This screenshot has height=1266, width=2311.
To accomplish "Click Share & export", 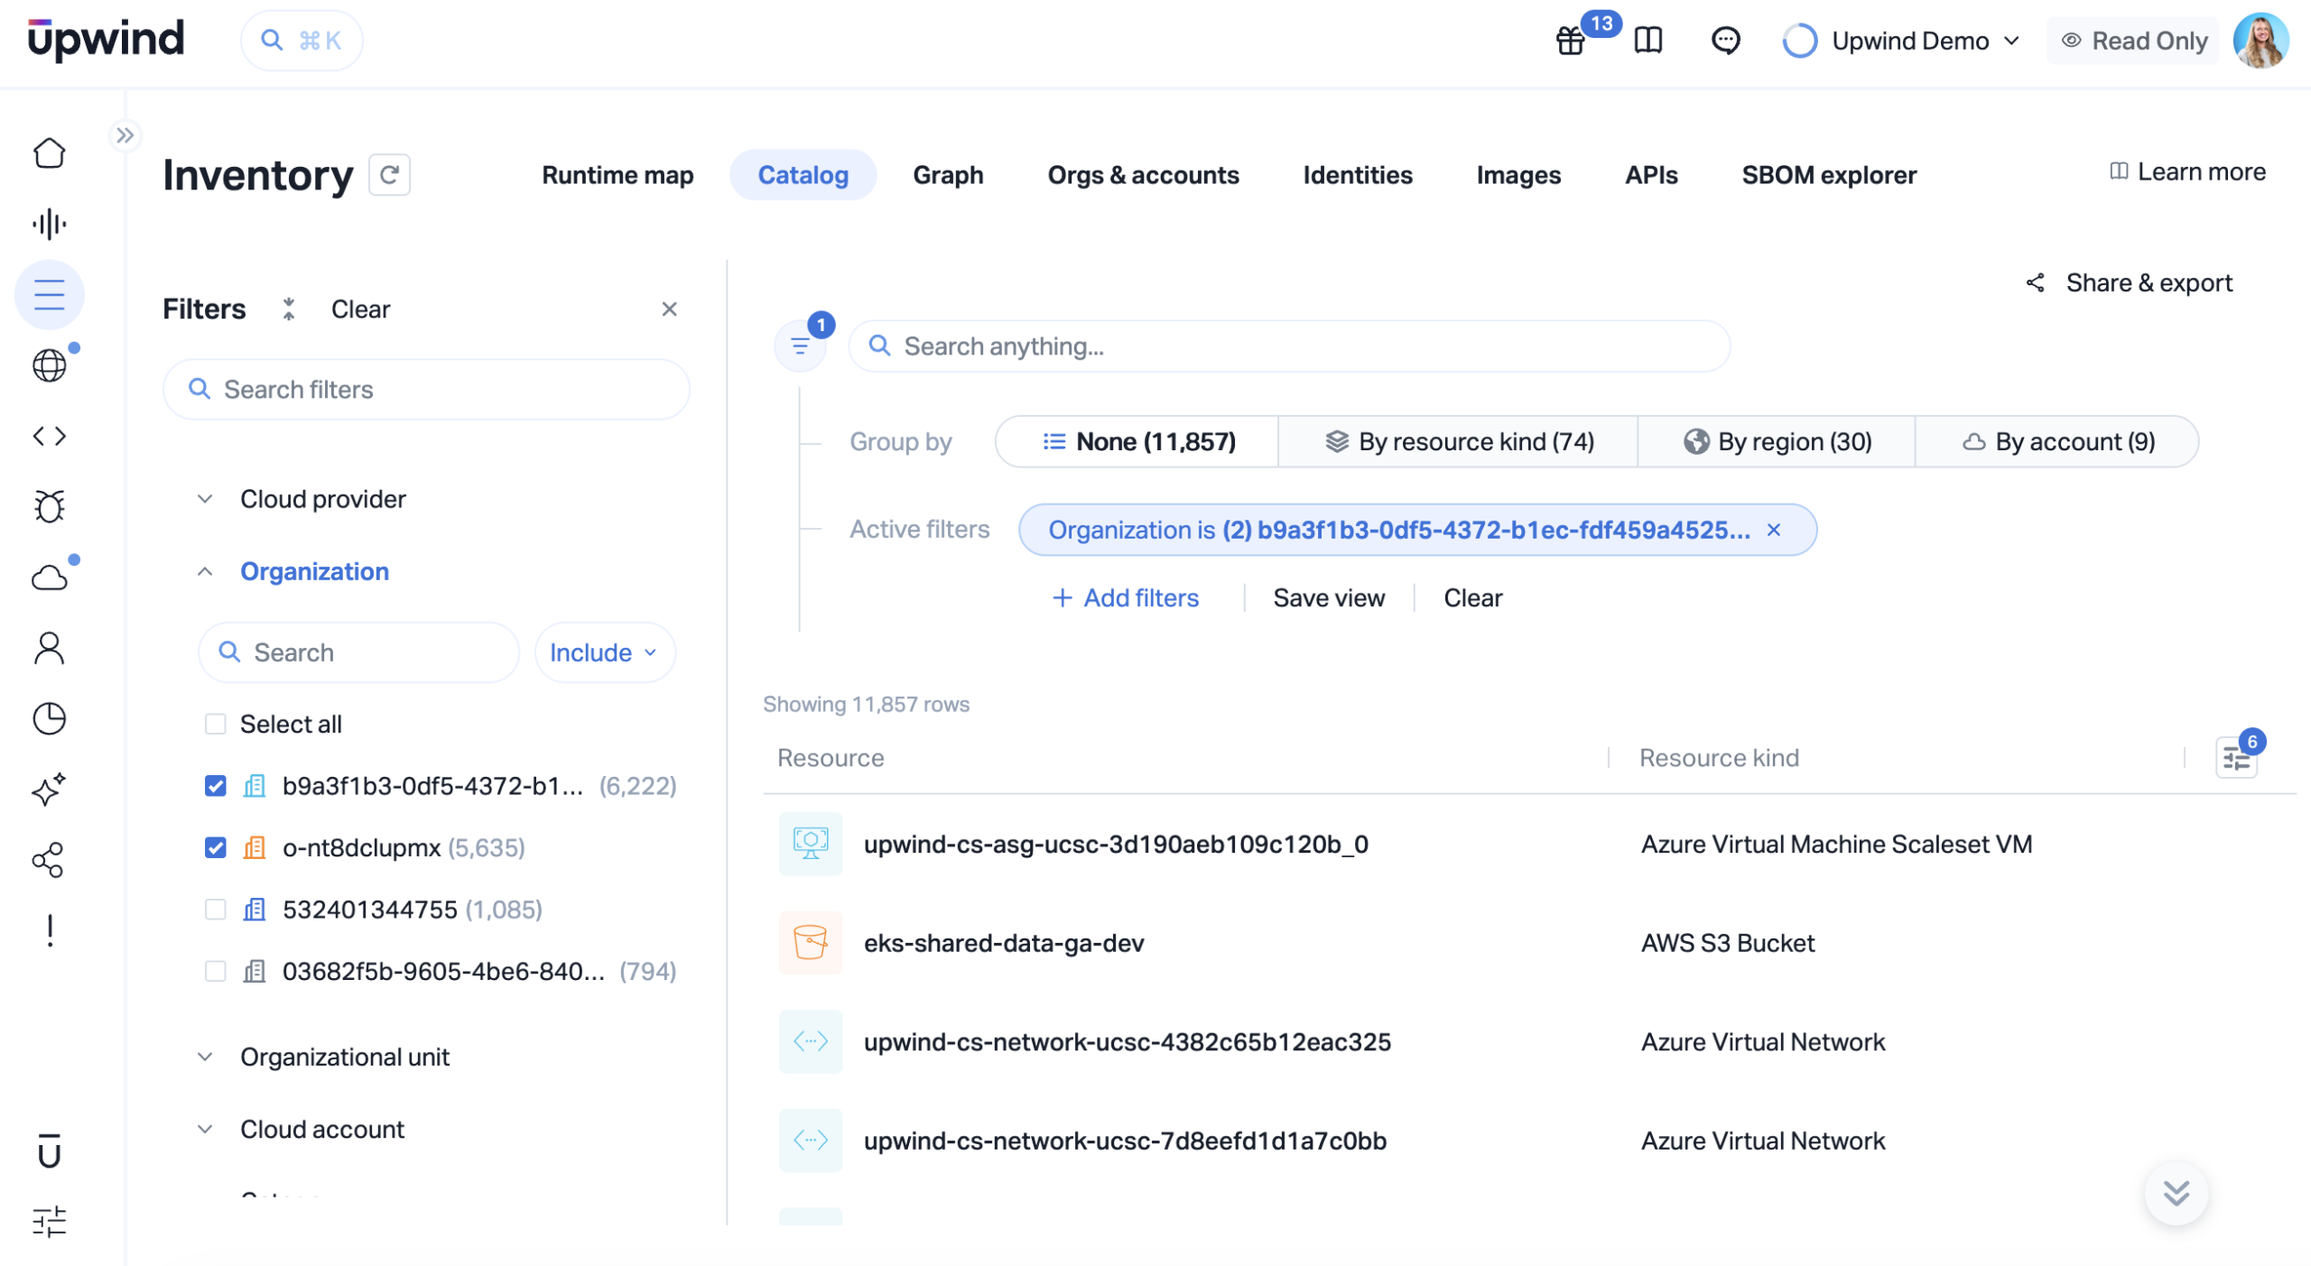I will pyautogui.click(x=2129, y=282).
